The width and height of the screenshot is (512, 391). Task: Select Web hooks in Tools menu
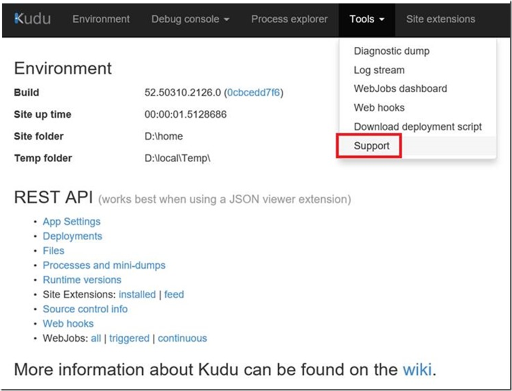(x=379, y=108)
